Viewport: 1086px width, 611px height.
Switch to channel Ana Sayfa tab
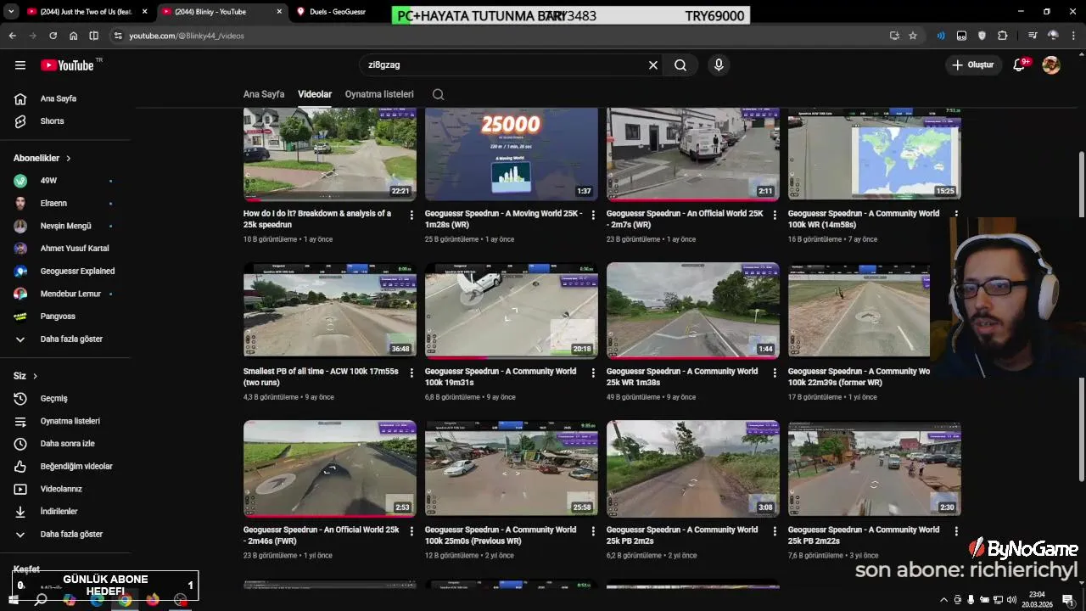(264, 94)
